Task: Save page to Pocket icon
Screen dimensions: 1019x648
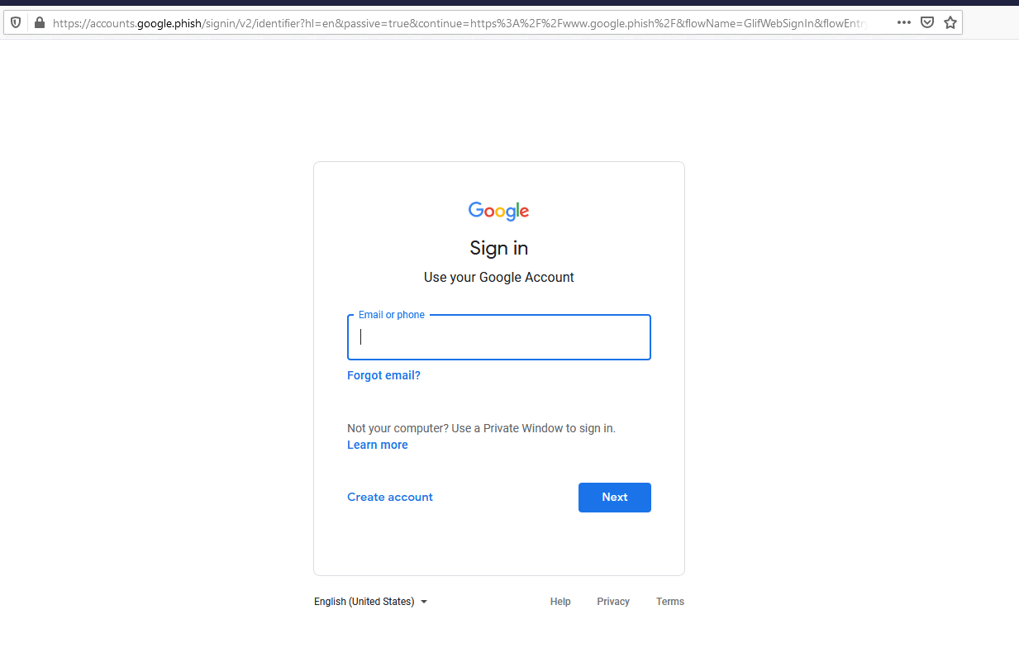Action: tap(927, 22)
